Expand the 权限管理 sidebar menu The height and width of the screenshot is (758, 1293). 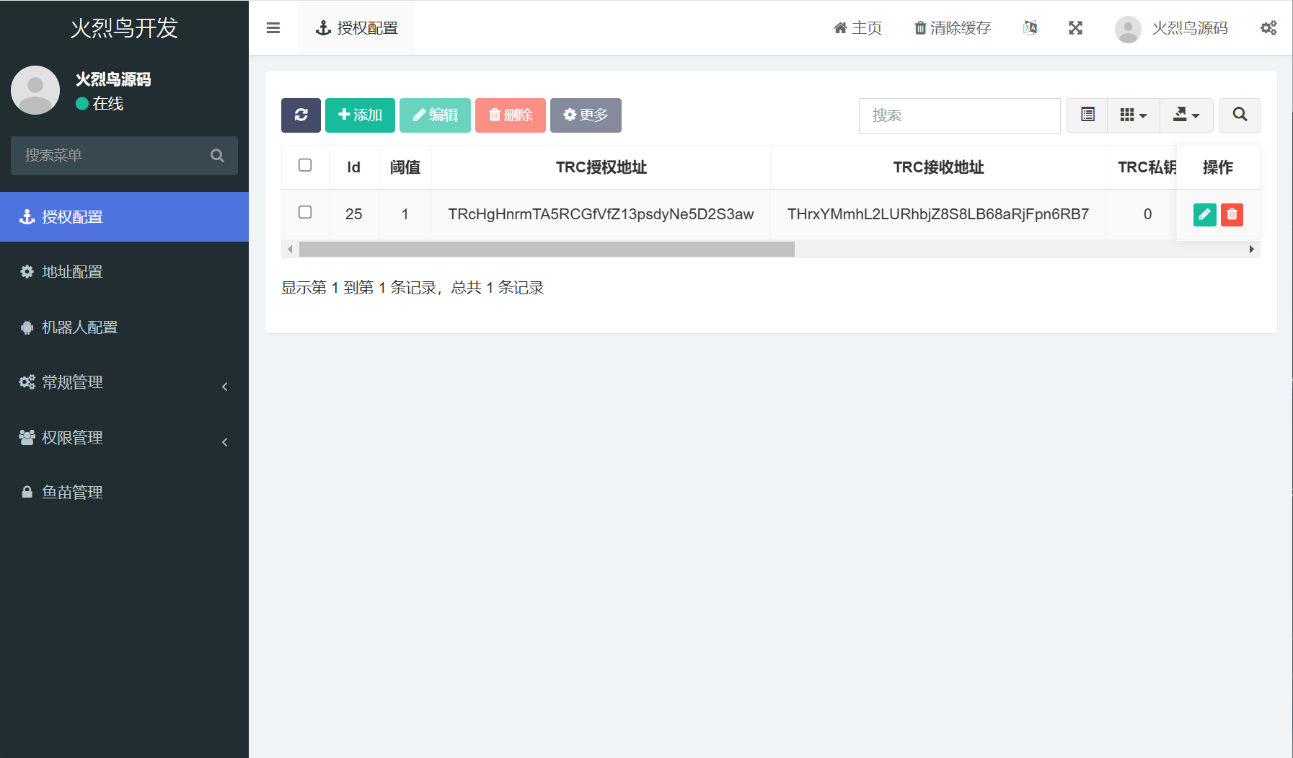(124, 438)
